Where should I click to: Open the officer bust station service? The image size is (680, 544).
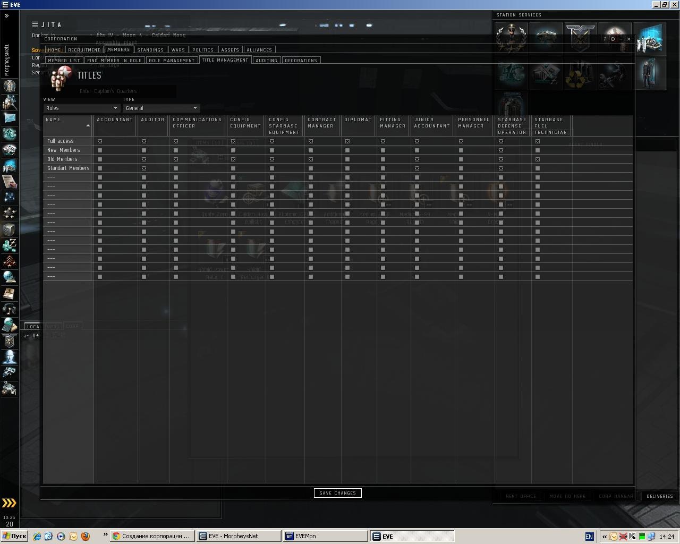[511, 38]
